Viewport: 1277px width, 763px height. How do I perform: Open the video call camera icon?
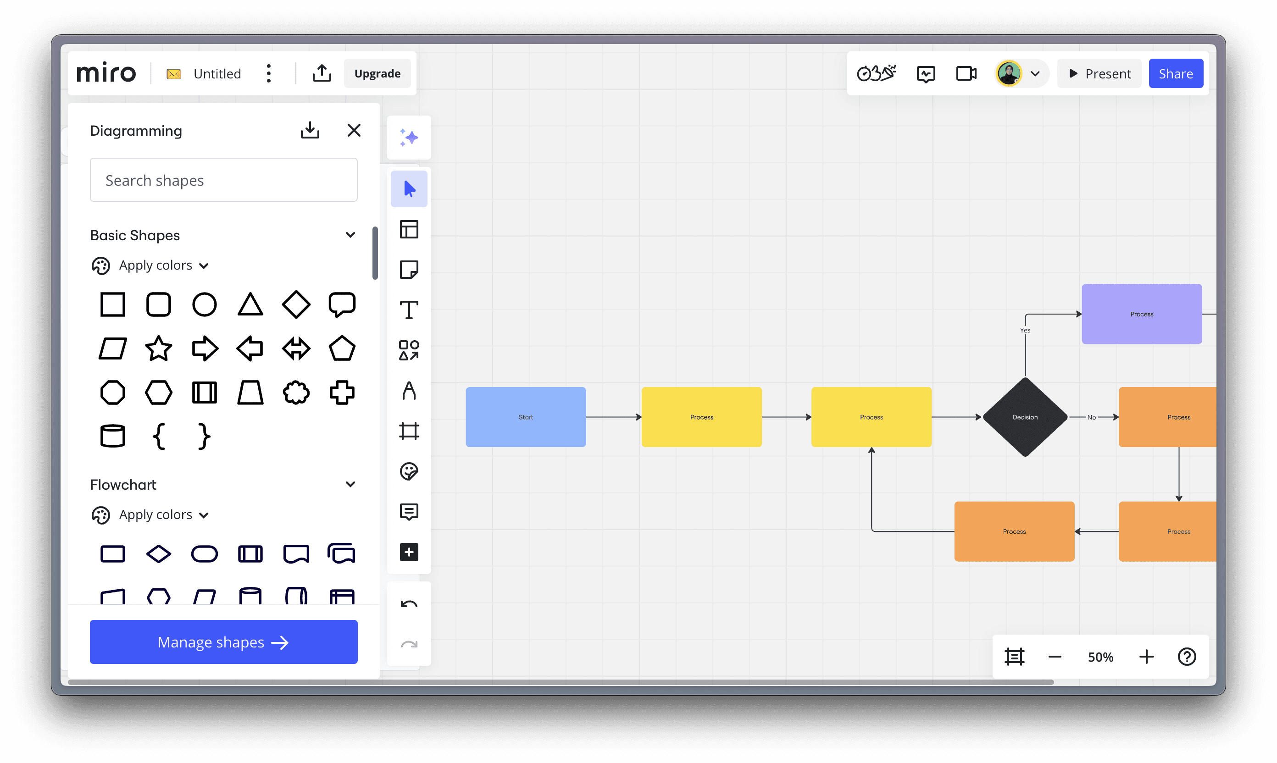click(966, 73)
